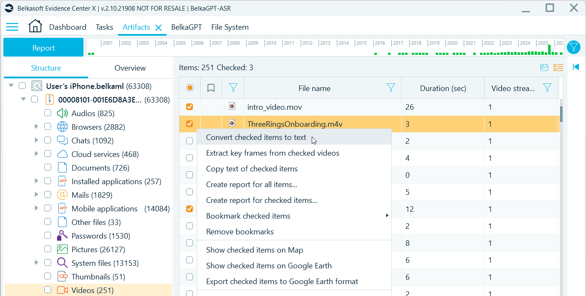
Task: Switch to the Overview panel tab
Action: pyautogui.click(x=130, y=68)
